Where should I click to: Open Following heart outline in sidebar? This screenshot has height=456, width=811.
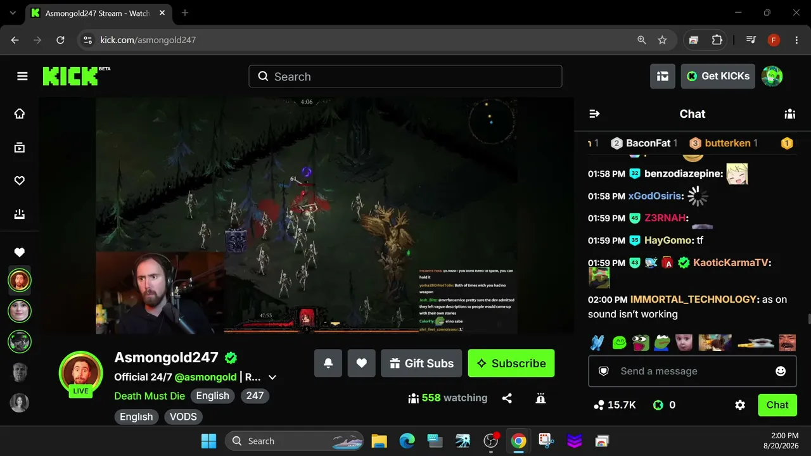click(x=20, y=180)
